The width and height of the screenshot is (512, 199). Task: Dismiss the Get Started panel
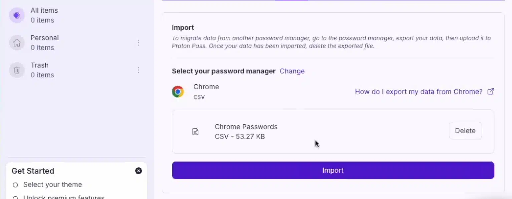click(x=138, y=171)
